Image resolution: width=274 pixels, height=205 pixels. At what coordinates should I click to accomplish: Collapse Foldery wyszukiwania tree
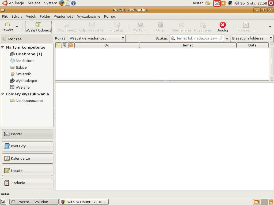(2, 94)
